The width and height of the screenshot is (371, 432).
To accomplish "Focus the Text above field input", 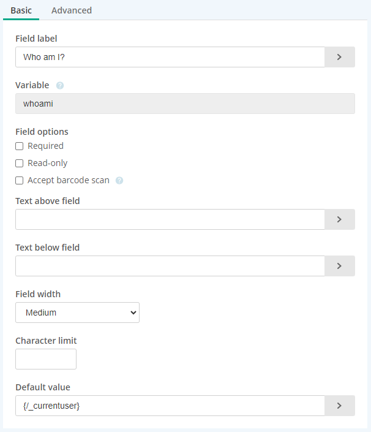I will (x=170, y=219).
